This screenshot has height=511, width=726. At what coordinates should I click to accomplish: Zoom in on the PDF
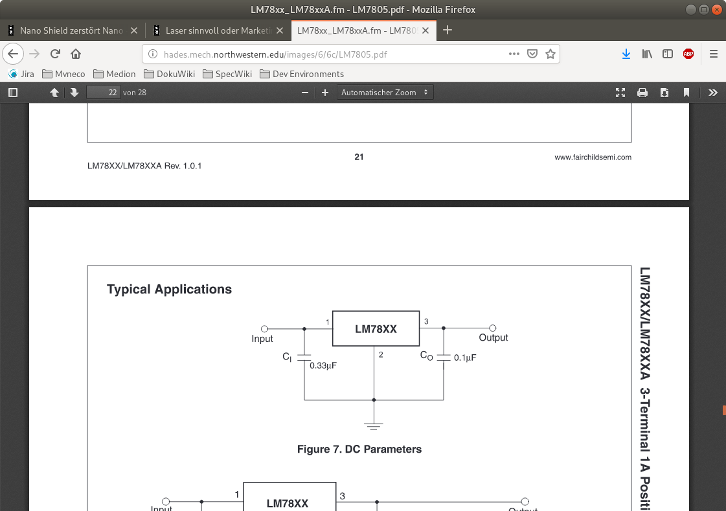pyautogui.click(x=325, y=93)
